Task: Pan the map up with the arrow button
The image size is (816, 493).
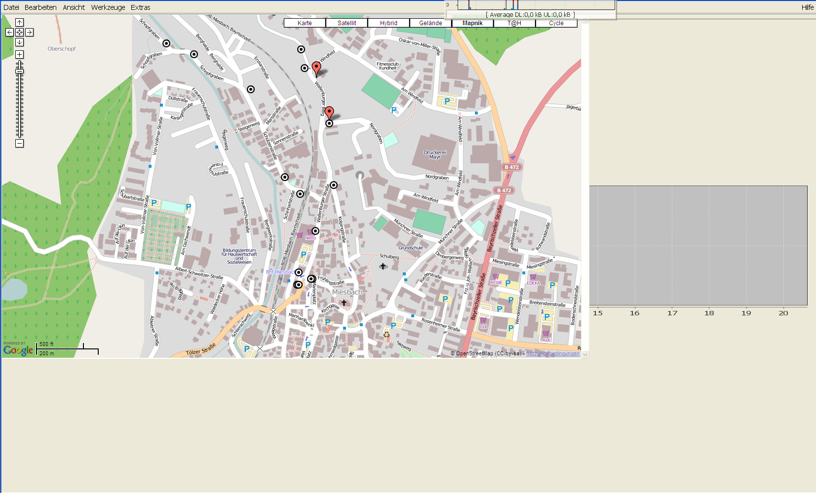Action: pyautogui.click(x=19, y=22)
